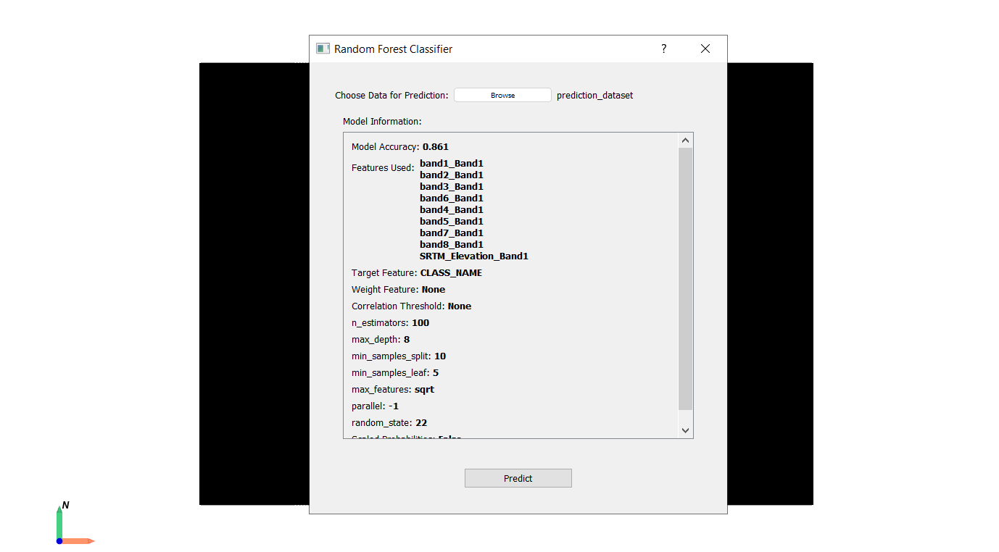The width and height of the screenshot is (999, 552).
Task: Click the Browse button for prediction data
Action: point(502,95)
